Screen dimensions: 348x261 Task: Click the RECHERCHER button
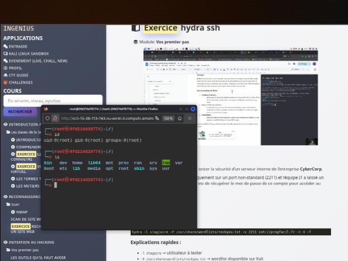(x=20, y=112)
